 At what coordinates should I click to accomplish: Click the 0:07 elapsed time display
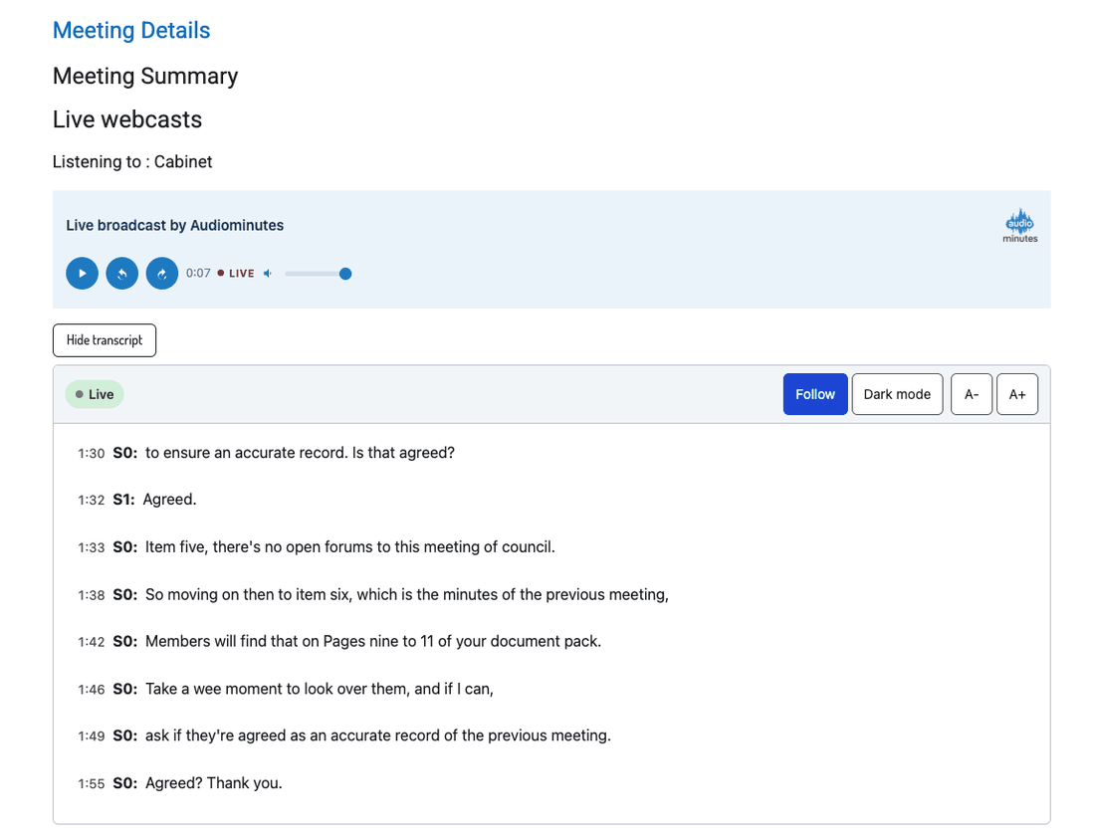click(198, 273)
